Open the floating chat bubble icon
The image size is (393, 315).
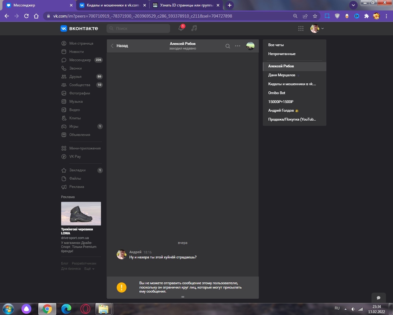click(379, 298)
